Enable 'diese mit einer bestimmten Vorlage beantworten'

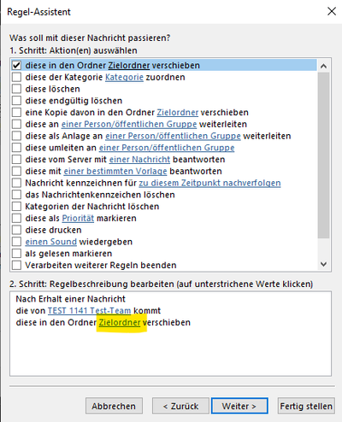(x=16, y=171)
